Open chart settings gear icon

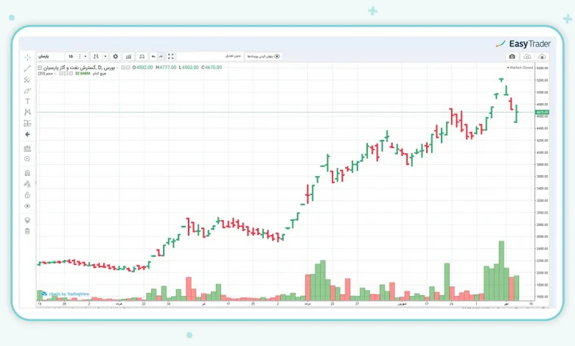point(116,57)
